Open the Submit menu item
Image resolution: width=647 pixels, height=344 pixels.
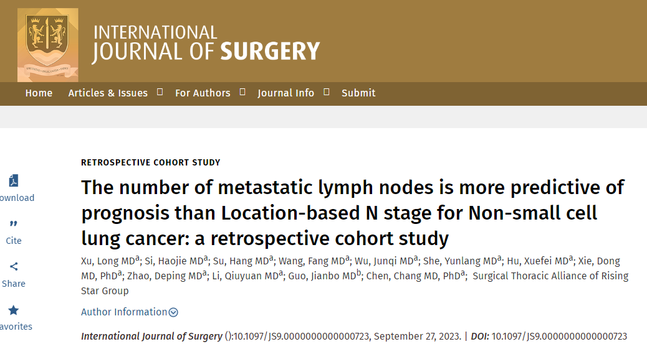click(358, 93)
